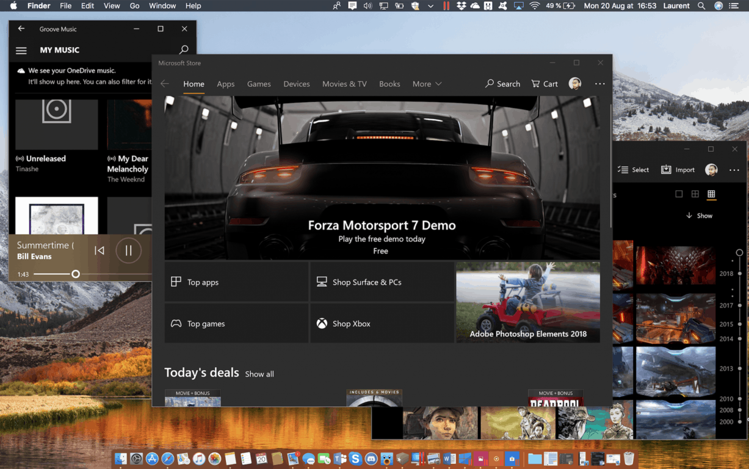The image size is (749, 469).
Task: Expand the More dropdown in Store
Action: pos(427,84)
